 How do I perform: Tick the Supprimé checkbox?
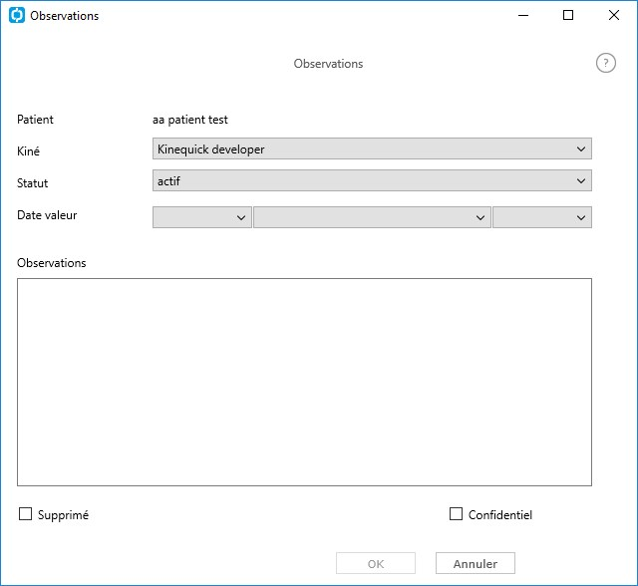(25, 513)
